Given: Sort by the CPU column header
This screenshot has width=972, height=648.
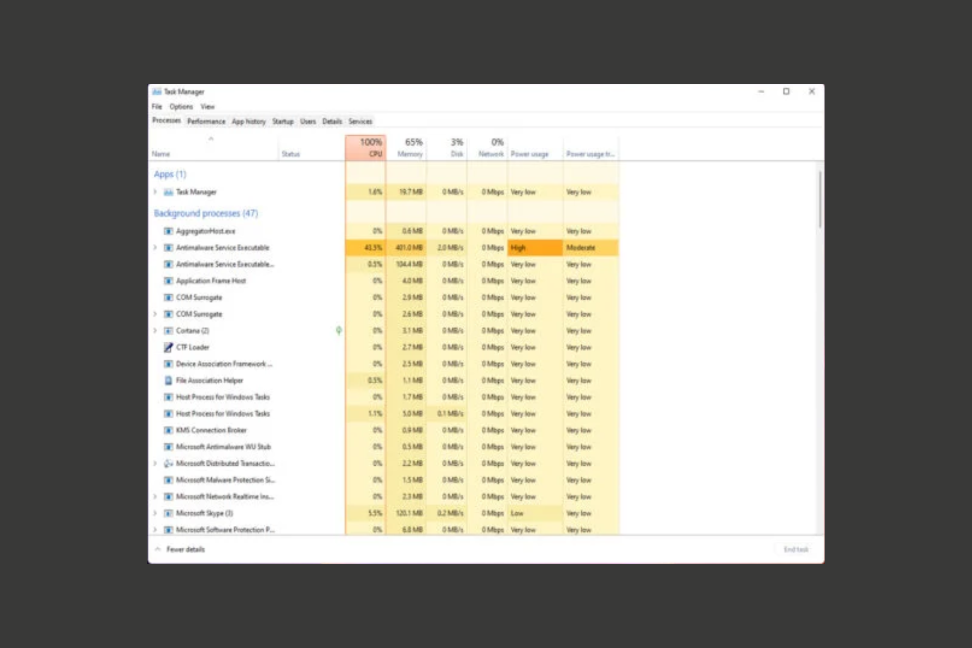Looking at the screenshot, I should click(x=366, y=147).
